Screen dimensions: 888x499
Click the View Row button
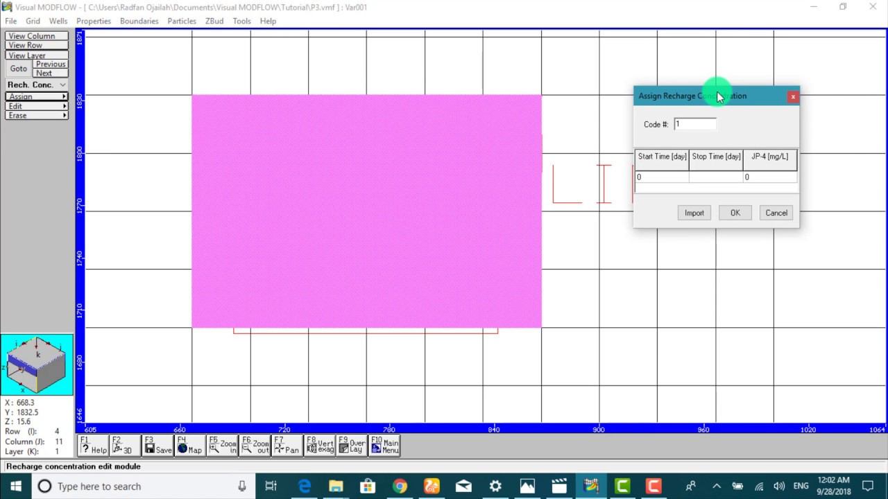coord(37,45)
